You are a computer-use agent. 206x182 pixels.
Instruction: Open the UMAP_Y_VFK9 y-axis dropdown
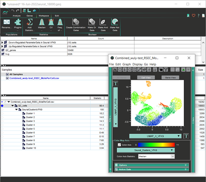click(x=116, y=107)
